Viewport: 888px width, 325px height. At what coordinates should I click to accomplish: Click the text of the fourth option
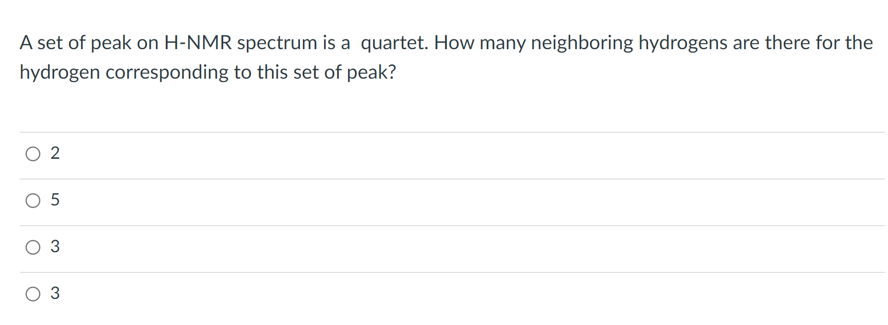[x=55, y=294]
